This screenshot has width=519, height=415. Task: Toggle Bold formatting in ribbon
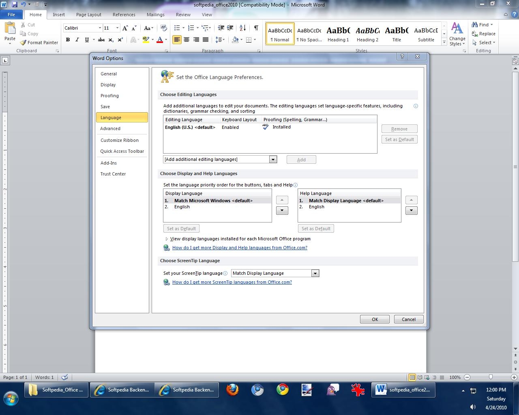pos(68,40)
